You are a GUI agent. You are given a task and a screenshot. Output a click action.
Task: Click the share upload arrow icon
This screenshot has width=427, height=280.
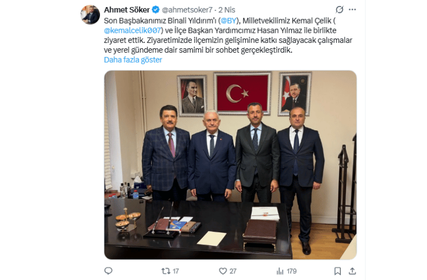click(352, 271)
